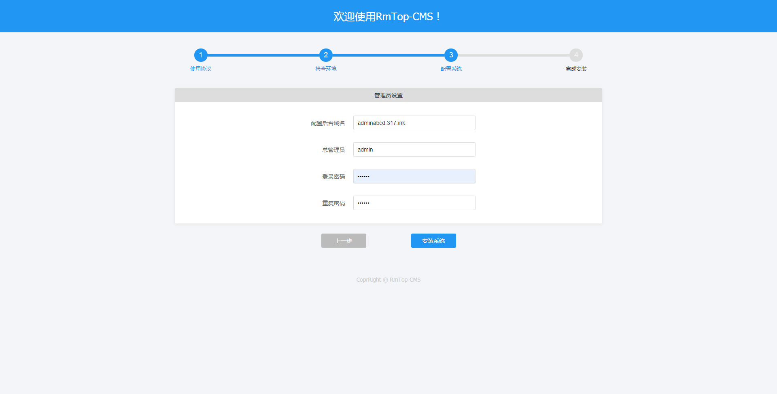Click the 使用协议 step label

coord(201,69)
